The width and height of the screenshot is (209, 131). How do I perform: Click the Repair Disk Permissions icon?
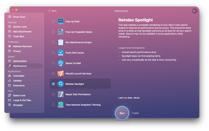click(x=60, y=94)
